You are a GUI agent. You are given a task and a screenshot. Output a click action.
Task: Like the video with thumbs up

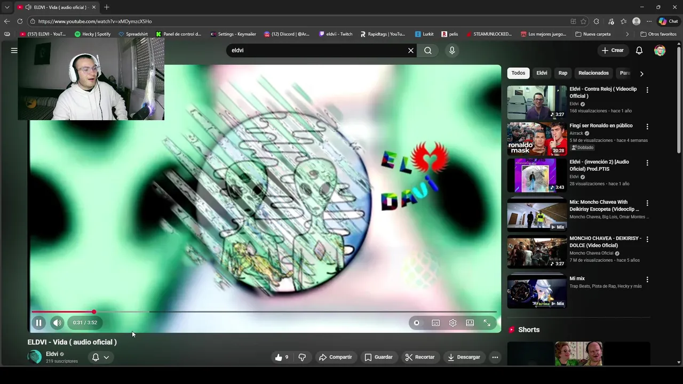click(281, 357)
